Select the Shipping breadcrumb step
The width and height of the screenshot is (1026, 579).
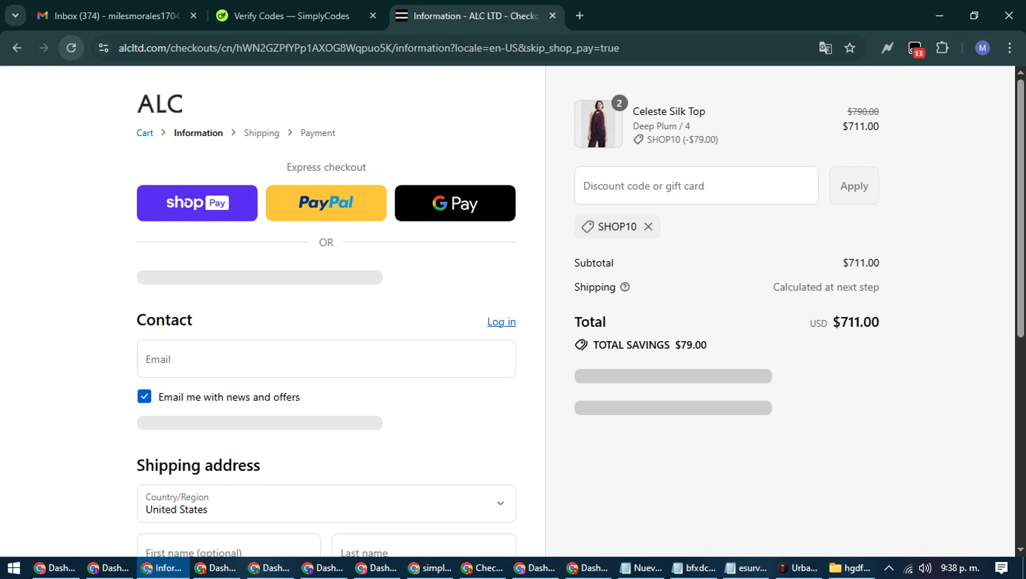[x=261, y=133]
